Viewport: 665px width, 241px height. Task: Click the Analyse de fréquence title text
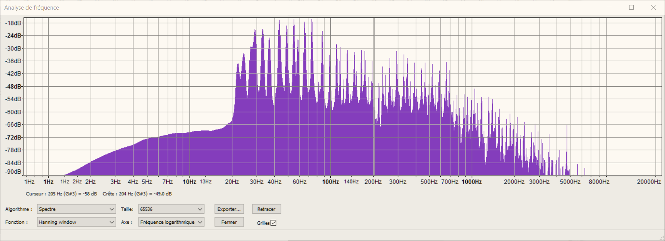(32, 8)
